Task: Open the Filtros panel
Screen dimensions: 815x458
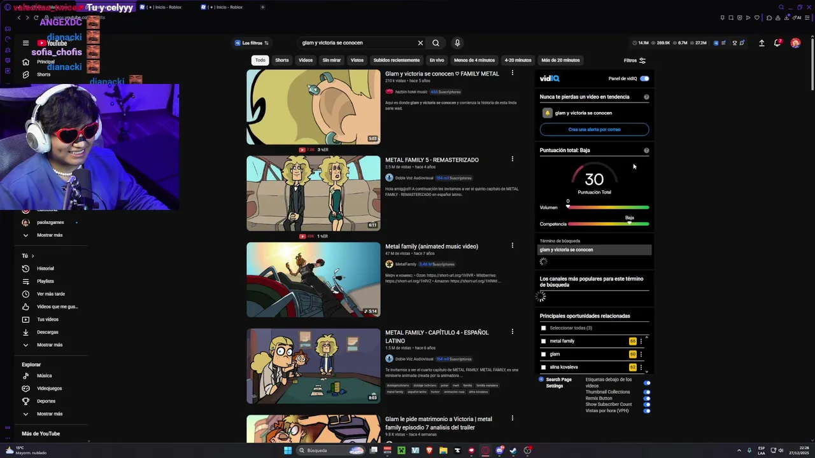Action: [635, 60]
